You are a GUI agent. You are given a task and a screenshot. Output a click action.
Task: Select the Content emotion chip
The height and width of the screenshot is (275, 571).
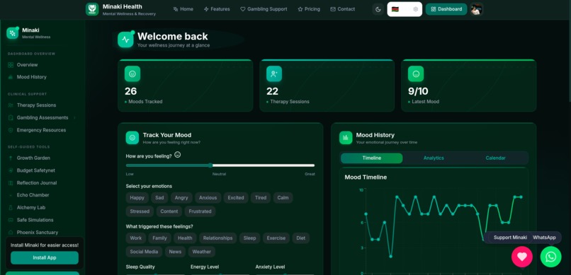[x=169, y=211]
